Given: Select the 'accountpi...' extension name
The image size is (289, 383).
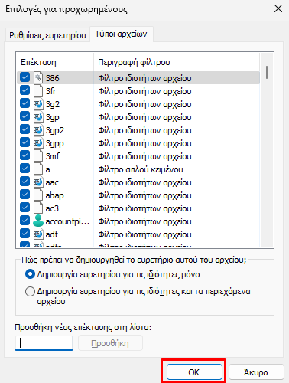Looking at the screenshot, I should (x=67, y=221).
